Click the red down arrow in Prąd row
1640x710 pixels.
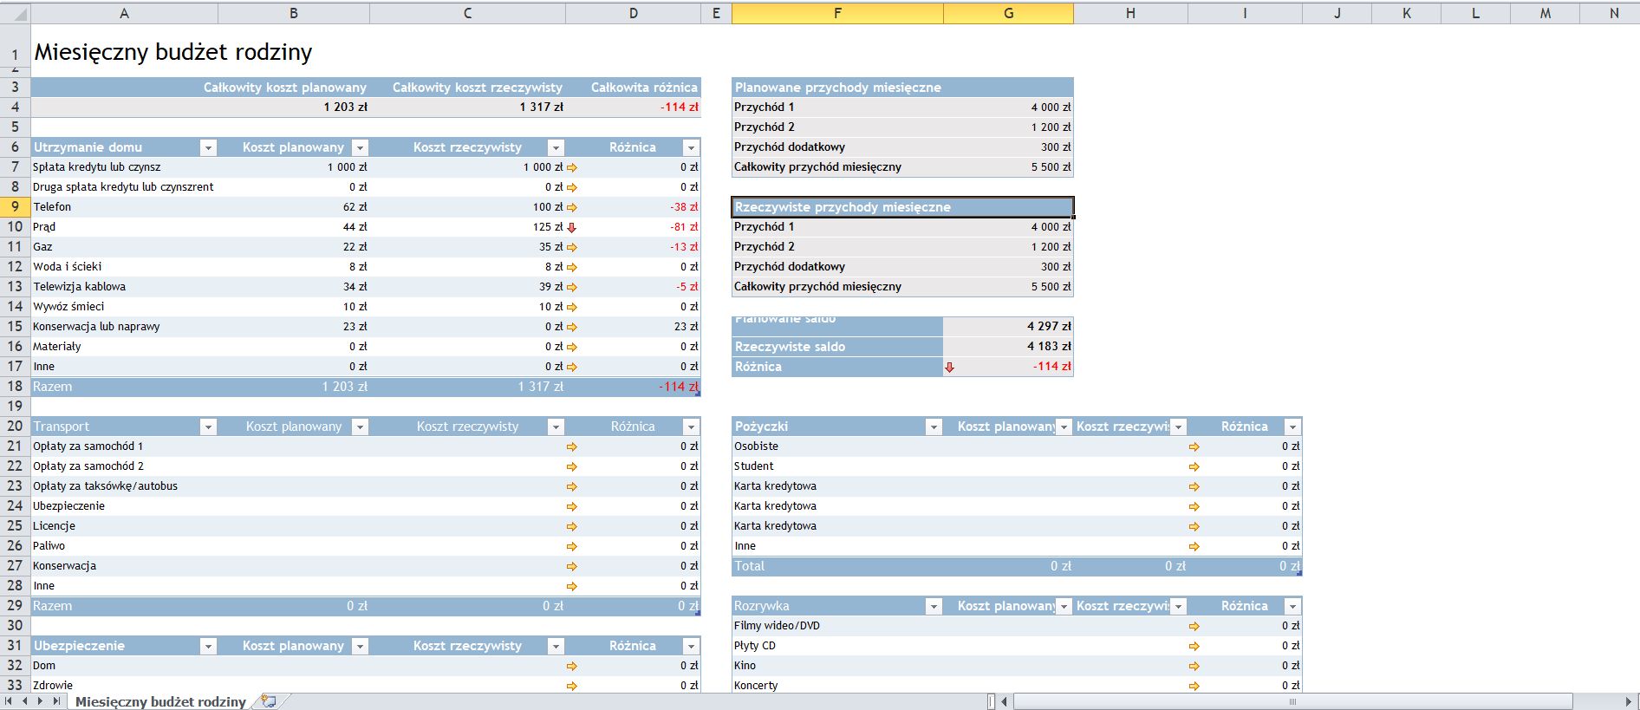pyautogui.click(x=571, y=227)
